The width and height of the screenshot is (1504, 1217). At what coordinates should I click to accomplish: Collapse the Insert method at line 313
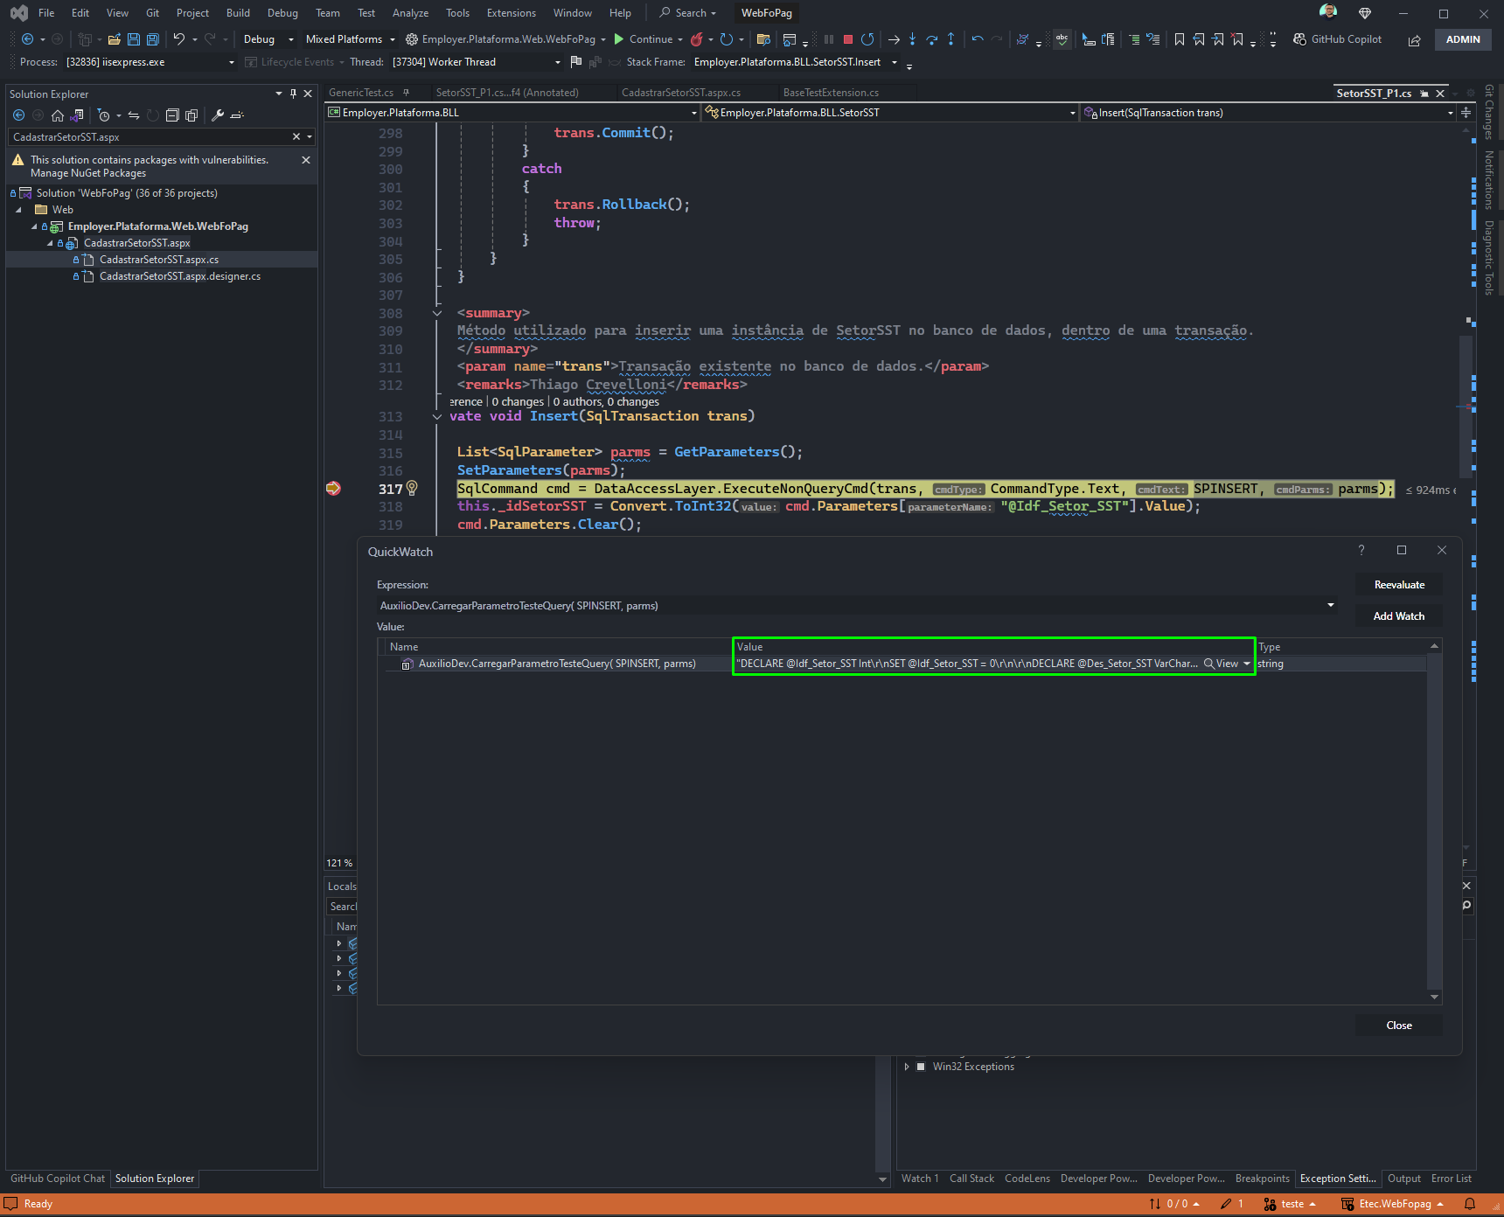(x=437, y=416)
